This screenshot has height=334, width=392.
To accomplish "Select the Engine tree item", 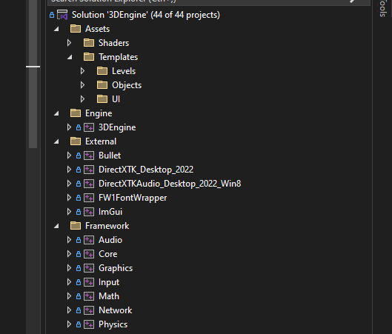I will pos(99,113).
